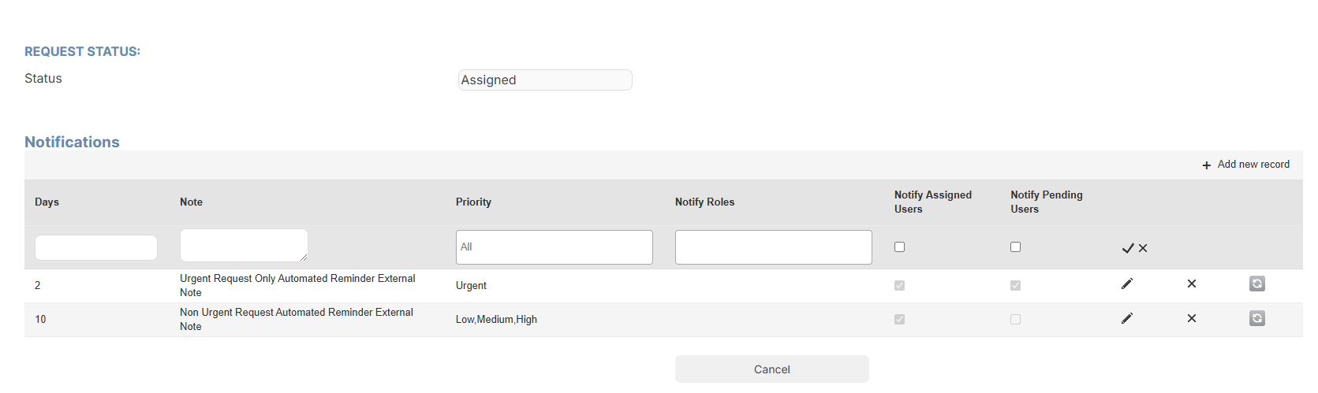Screen dimensions: 1318x393
Task: Open the Notify Roles selection box
Action: pos(774,247)
